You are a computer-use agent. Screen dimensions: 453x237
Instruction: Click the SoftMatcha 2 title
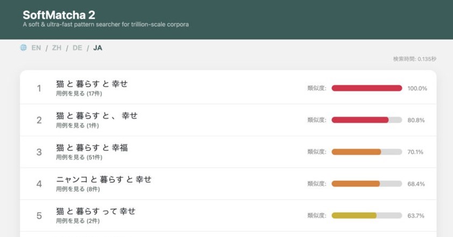59,15
